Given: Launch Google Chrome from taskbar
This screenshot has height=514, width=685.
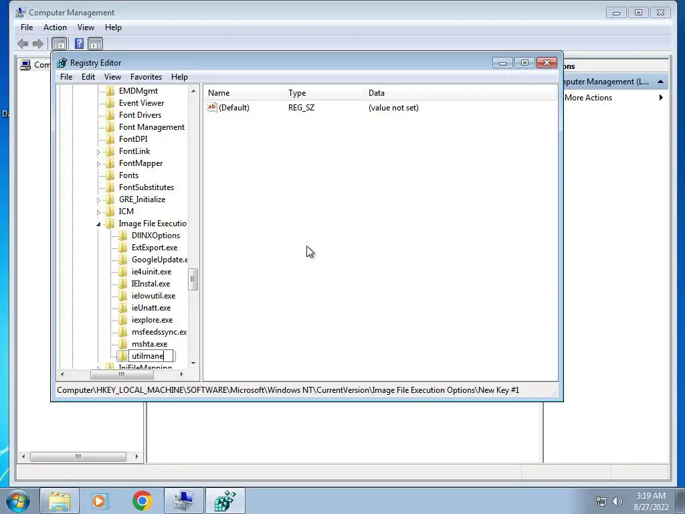Looking at the screenshot, I should (x=142, y=501).
